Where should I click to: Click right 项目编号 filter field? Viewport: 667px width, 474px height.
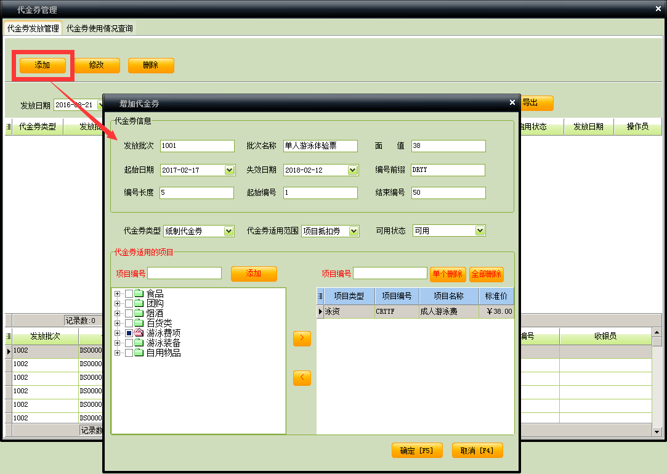pyautogui.click(x=390, y=273)
